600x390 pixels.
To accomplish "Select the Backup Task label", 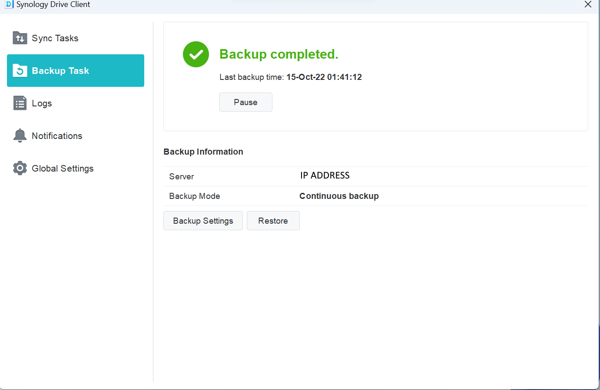I will [60, 71].
